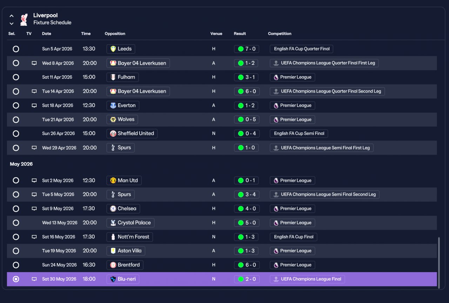
Task: Click the TV icon on Blu-neri final row
Action: point(34,279)
